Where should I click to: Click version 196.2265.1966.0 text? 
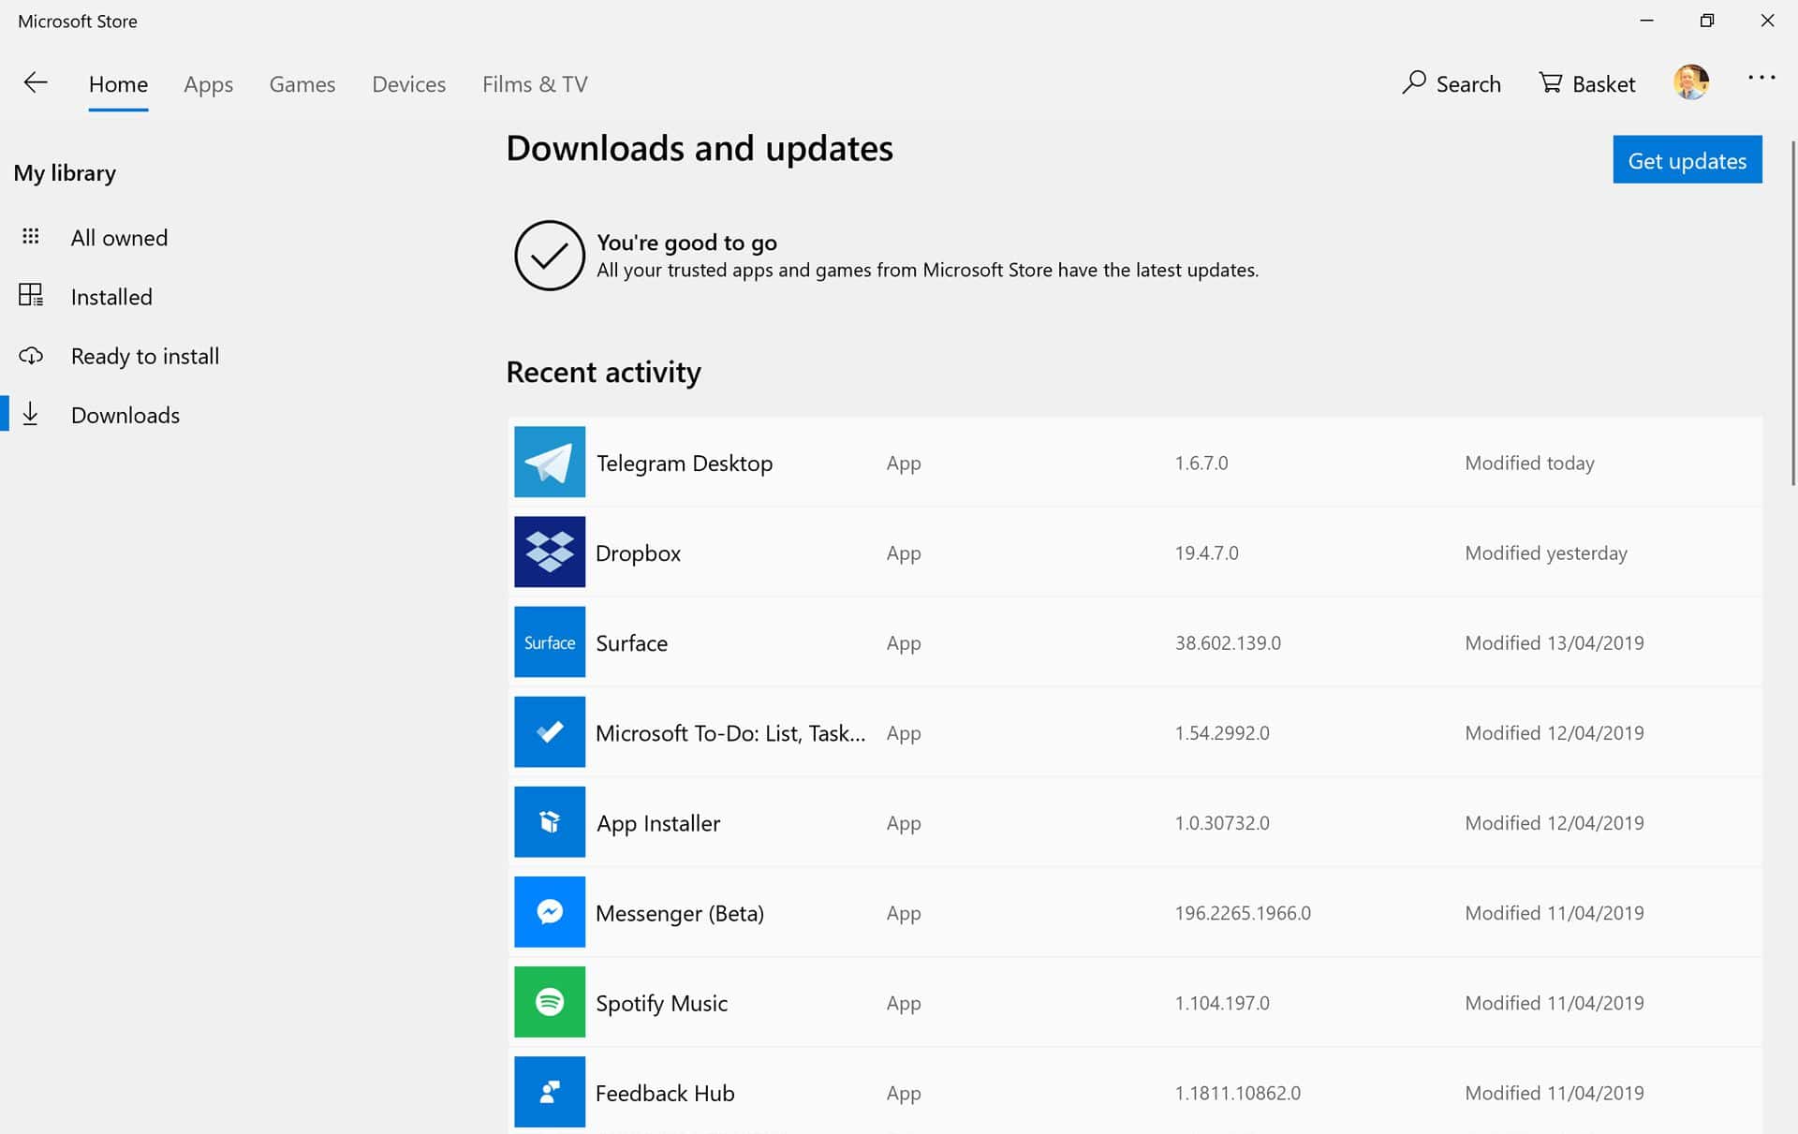click(1243, 912)
